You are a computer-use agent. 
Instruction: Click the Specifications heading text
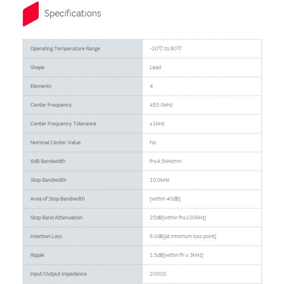point(72,13)
